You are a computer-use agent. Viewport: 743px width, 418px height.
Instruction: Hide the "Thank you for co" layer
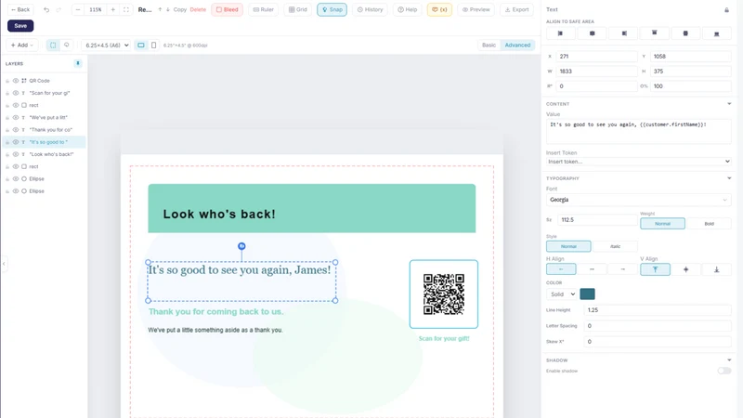click(16, 130)
